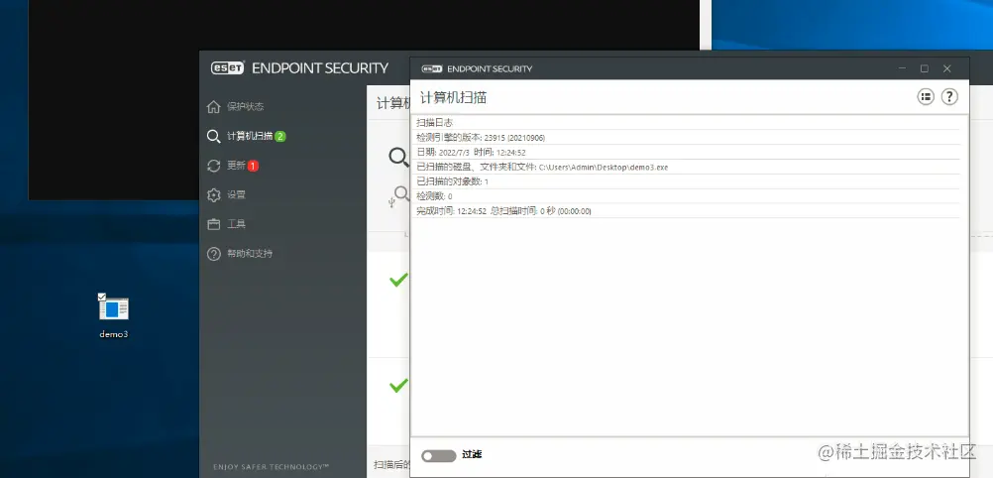Click the refresh icon beside 更新
This screenshot has width=993, height=478.
click(213, 166)
